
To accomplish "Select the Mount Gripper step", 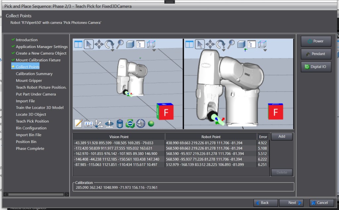I will click(29, 80).
